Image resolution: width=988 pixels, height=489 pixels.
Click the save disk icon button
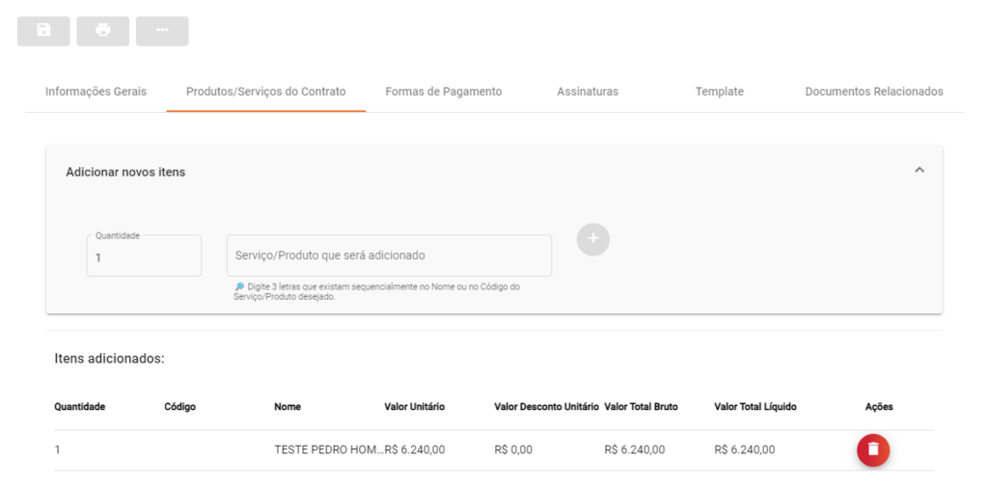coord(43,31)
